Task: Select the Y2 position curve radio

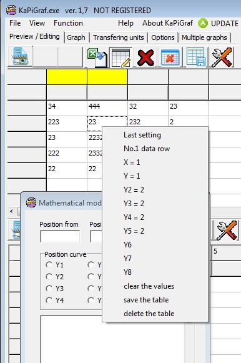Action: [x=49, y=276]
